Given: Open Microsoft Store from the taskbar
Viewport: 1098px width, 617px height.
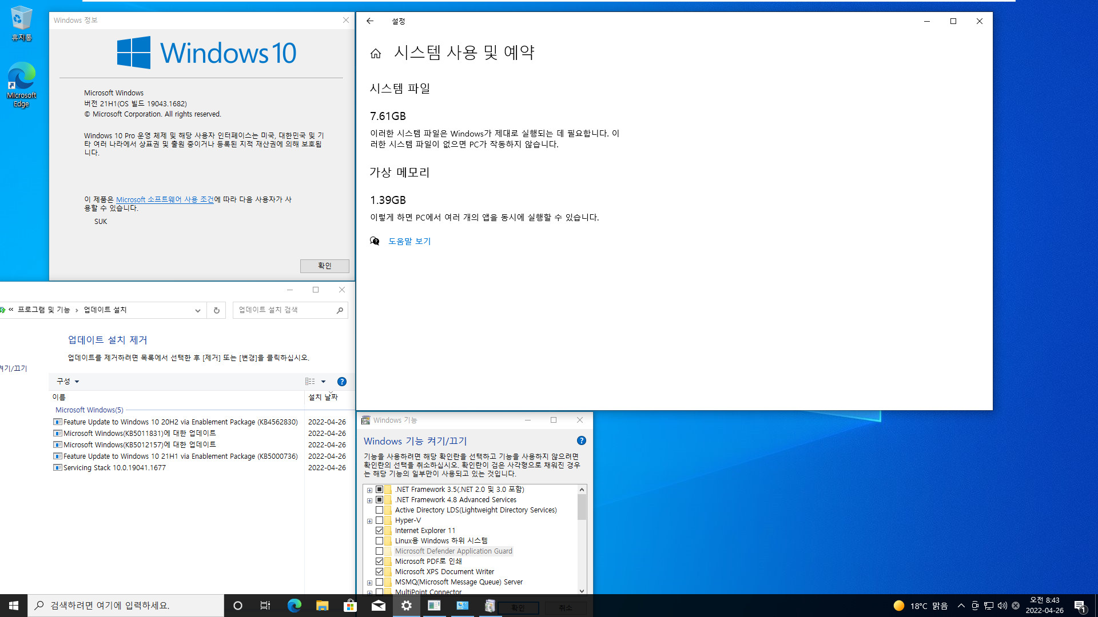Looking at the screenshot, I should [350, 606].
